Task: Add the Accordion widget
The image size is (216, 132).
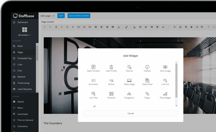Action: [93, 82]
